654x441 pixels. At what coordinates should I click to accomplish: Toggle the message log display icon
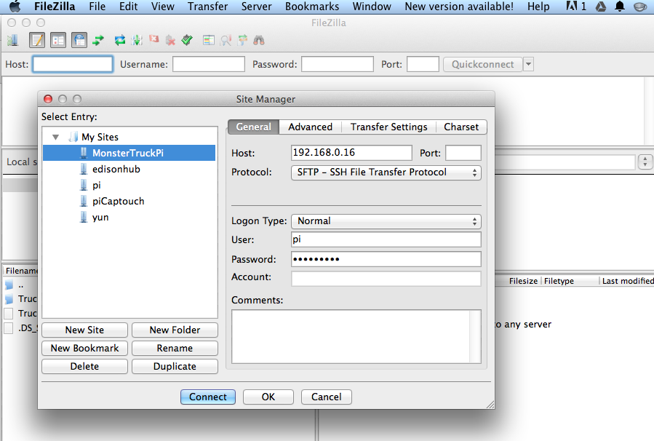coord(37,41)
